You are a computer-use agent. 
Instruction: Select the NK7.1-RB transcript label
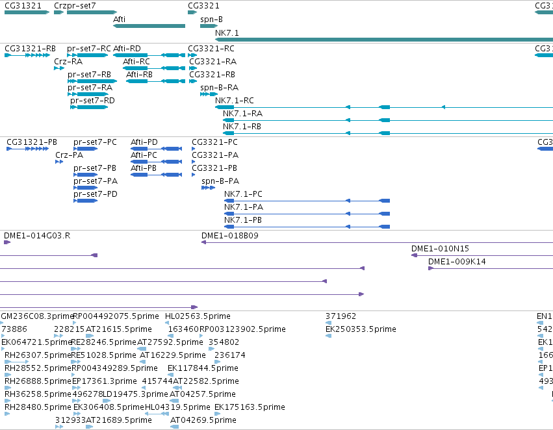242,127
